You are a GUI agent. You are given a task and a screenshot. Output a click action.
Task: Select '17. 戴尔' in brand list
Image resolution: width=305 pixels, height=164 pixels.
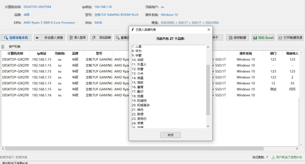(138, 91)
